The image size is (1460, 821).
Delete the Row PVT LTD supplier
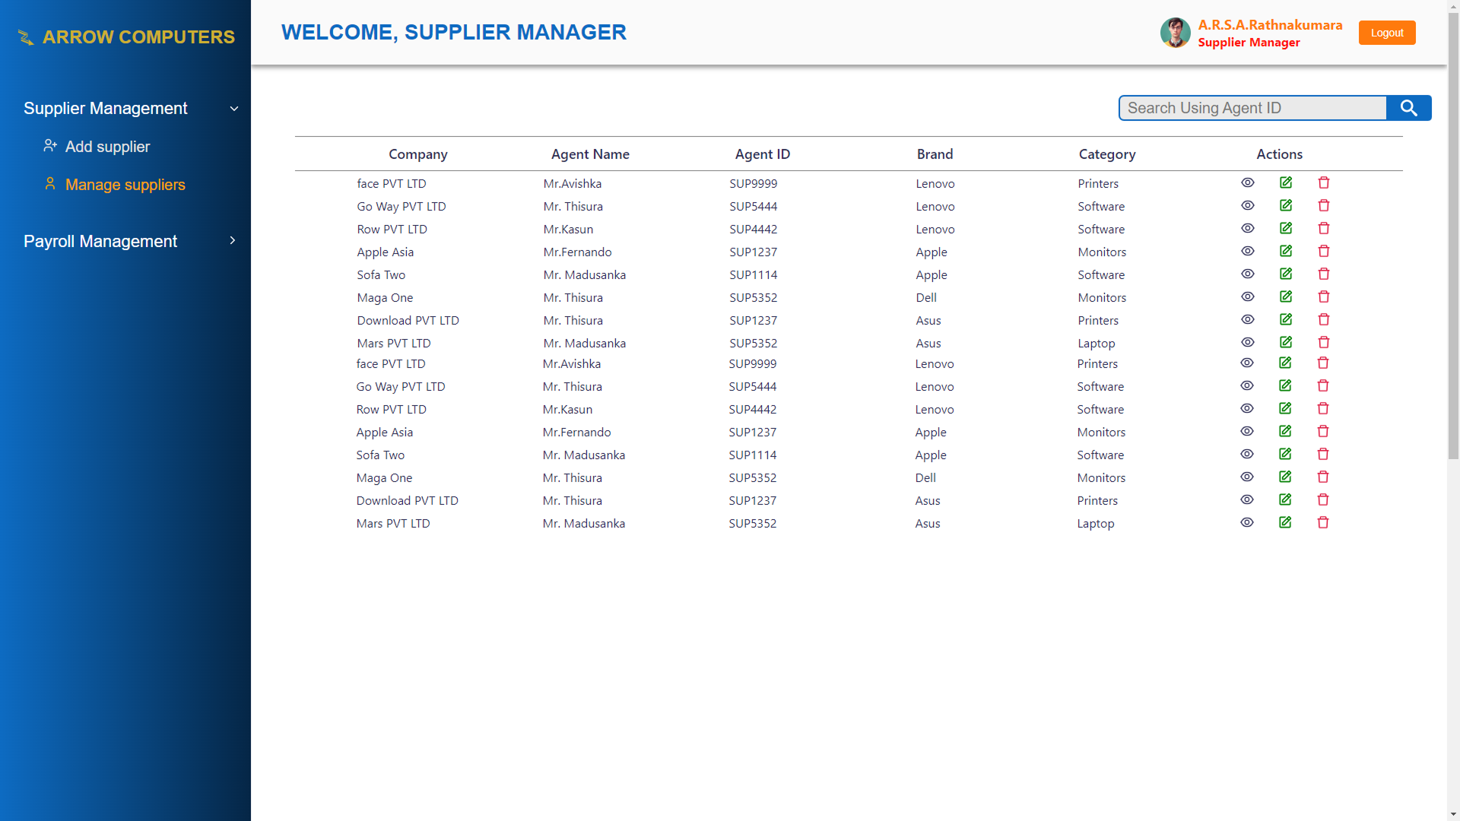click(1323, 228)
